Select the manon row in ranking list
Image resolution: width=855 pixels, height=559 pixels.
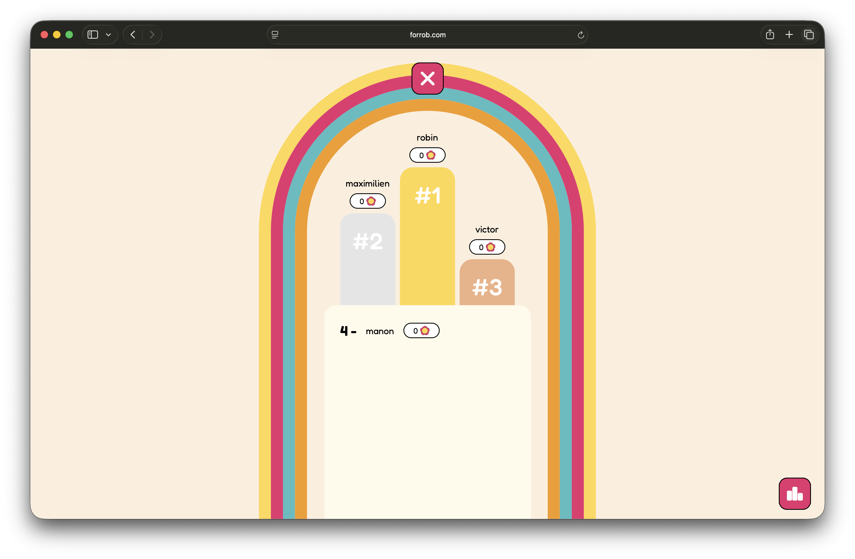380,331
